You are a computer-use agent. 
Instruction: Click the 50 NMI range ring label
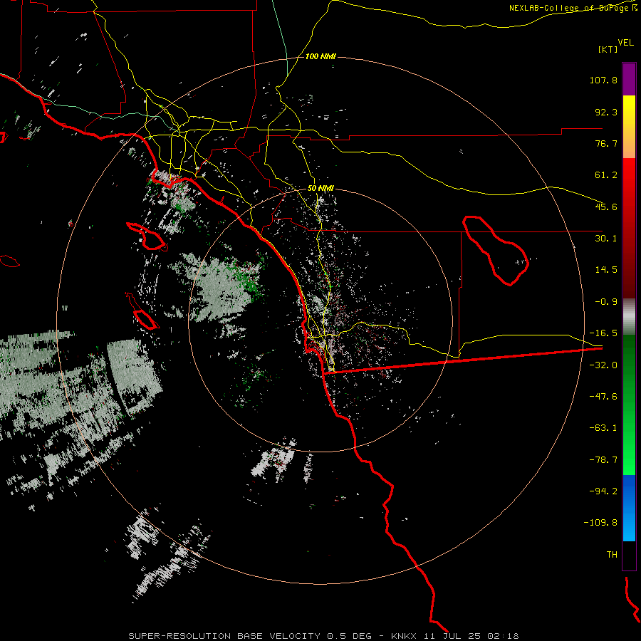(x=320, y=189)
